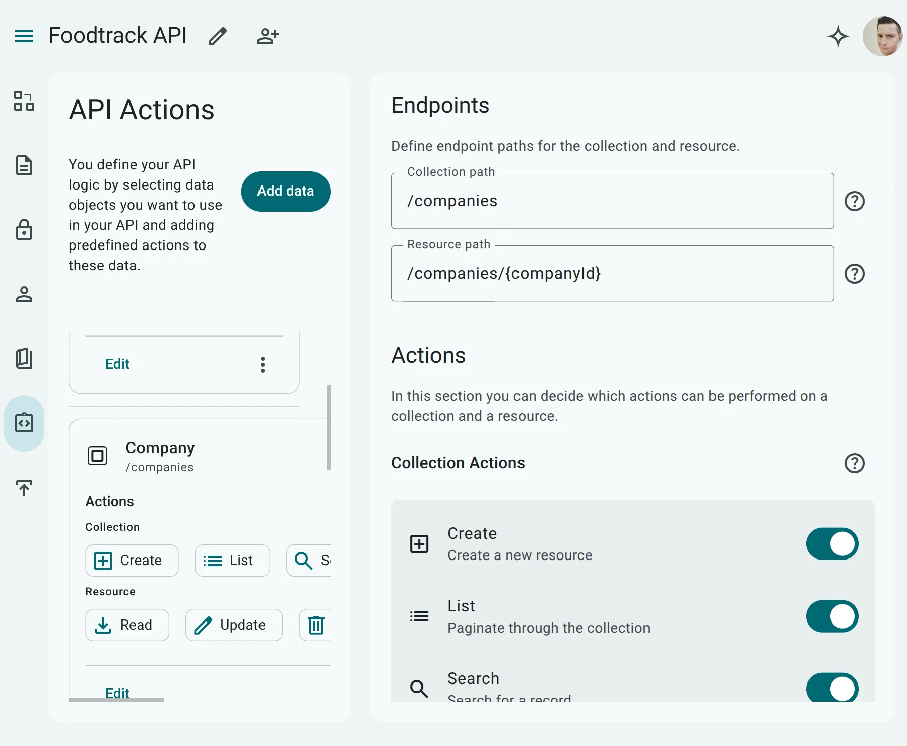This screenshot has width=907, height=746.
Task: Click the Company data object icon
Action: coord(97,456)
